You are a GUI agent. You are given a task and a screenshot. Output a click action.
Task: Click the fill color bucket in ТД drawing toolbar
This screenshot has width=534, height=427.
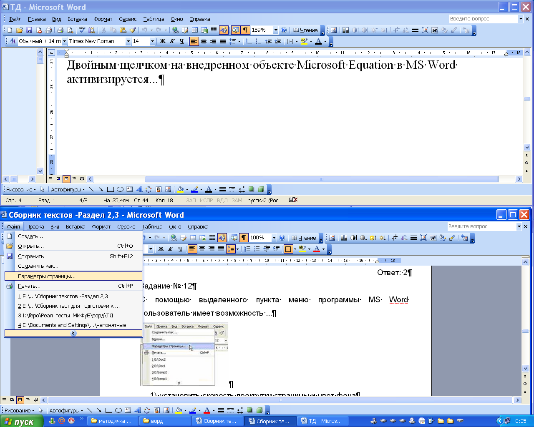(x=180, y=189)
